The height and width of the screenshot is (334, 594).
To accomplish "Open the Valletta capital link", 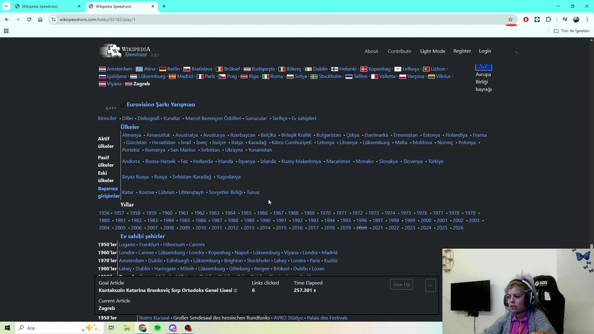I will click(x=387, y=77).
